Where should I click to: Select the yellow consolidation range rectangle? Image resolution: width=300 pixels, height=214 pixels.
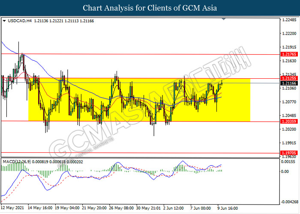click(x=139, y=100)
